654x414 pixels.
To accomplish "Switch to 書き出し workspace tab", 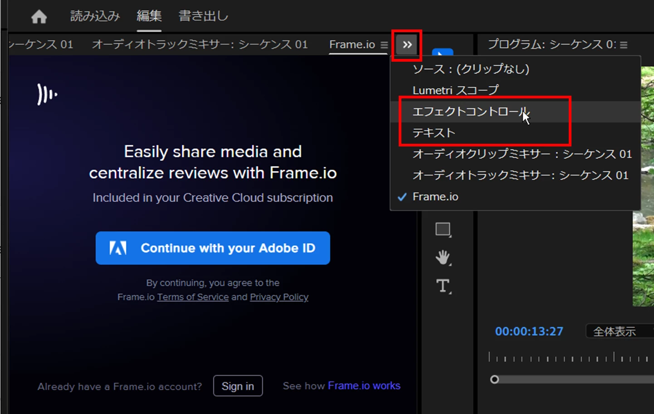I will coord(203,16).
